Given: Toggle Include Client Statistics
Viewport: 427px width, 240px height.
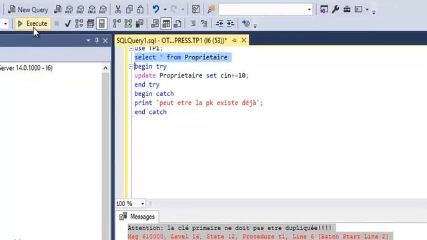Looking at the screenshot, I should [x=139, y=24].
